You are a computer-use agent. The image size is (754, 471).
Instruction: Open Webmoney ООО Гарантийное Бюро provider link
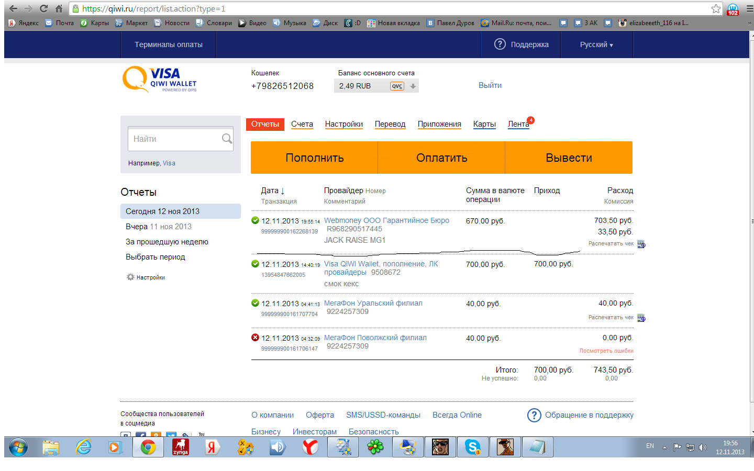coord(386,220)
